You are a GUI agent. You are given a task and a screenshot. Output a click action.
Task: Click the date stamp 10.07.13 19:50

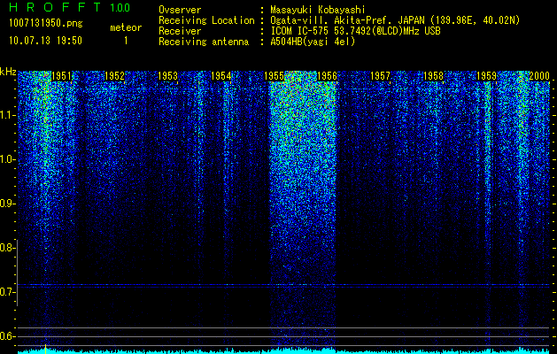coord(46,41)
